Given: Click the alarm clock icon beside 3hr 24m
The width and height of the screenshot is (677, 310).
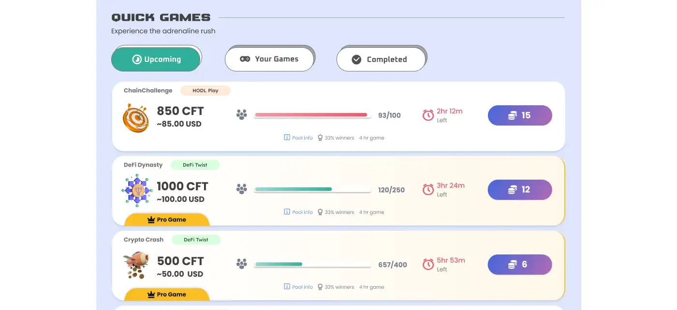Looking at the screenshot, I should click(x=428, y=189).
